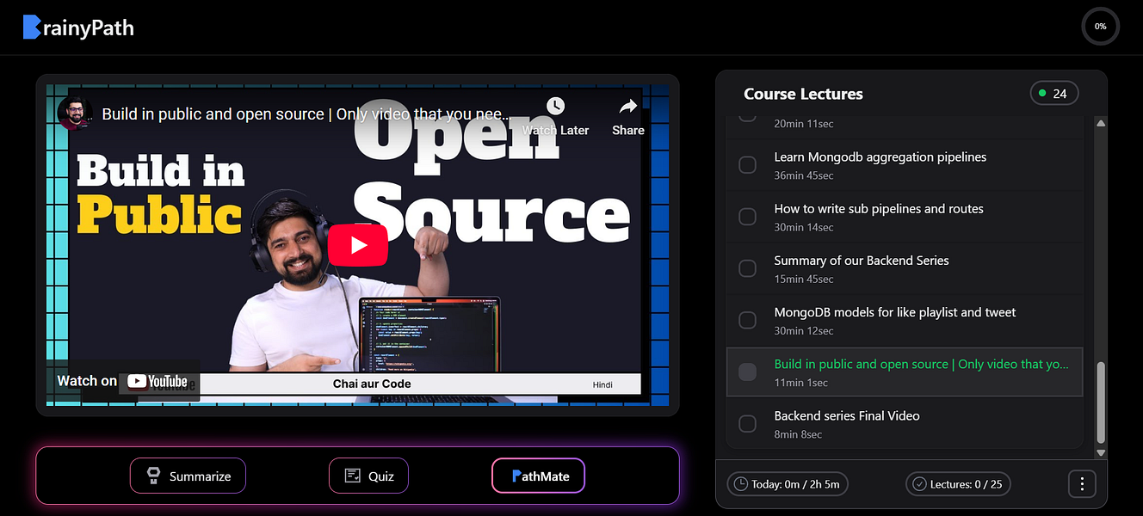Click the Share arrow icon on the video
The width and height of the screenshot is (1143, 516).
tap(628, 107)
